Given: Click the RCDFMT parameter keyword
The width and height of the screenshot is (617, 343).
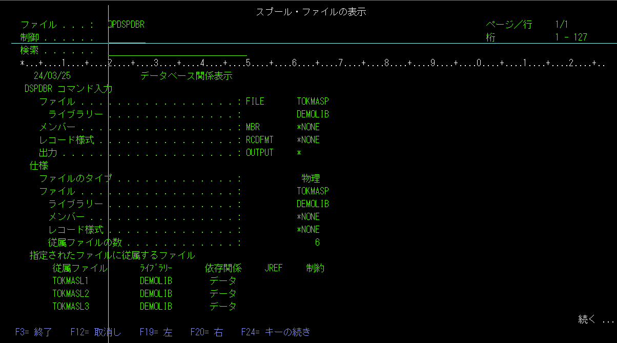Looking at the screenshot, I should 260,140.
